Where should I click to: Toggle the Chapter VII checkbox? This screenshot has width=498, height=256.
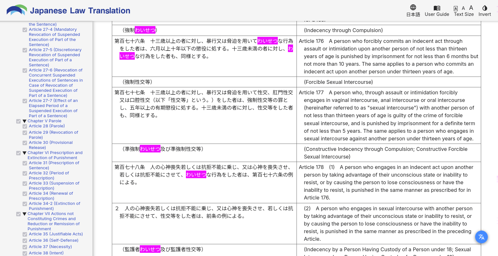[18, 214]
